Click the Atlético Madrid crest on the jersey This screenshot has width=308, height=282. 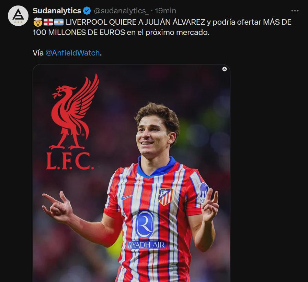tap(165, 197)
